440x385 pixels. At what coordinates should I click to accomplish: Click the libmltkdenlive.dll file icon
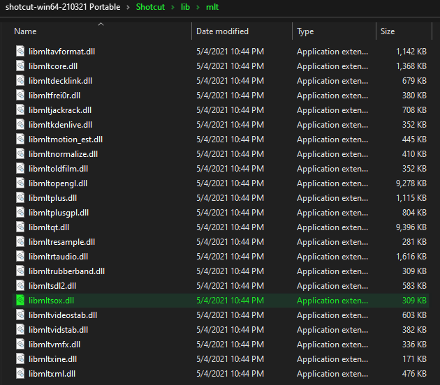[20, 124]
